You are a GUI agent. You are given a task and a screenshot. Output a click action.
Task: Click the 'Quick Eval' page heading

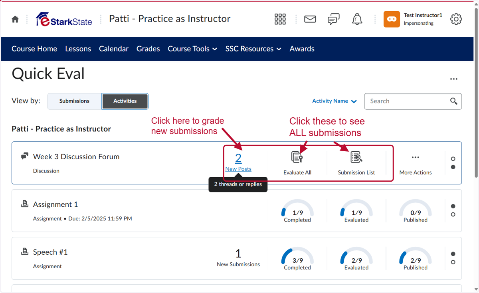(x=48, y=74)
